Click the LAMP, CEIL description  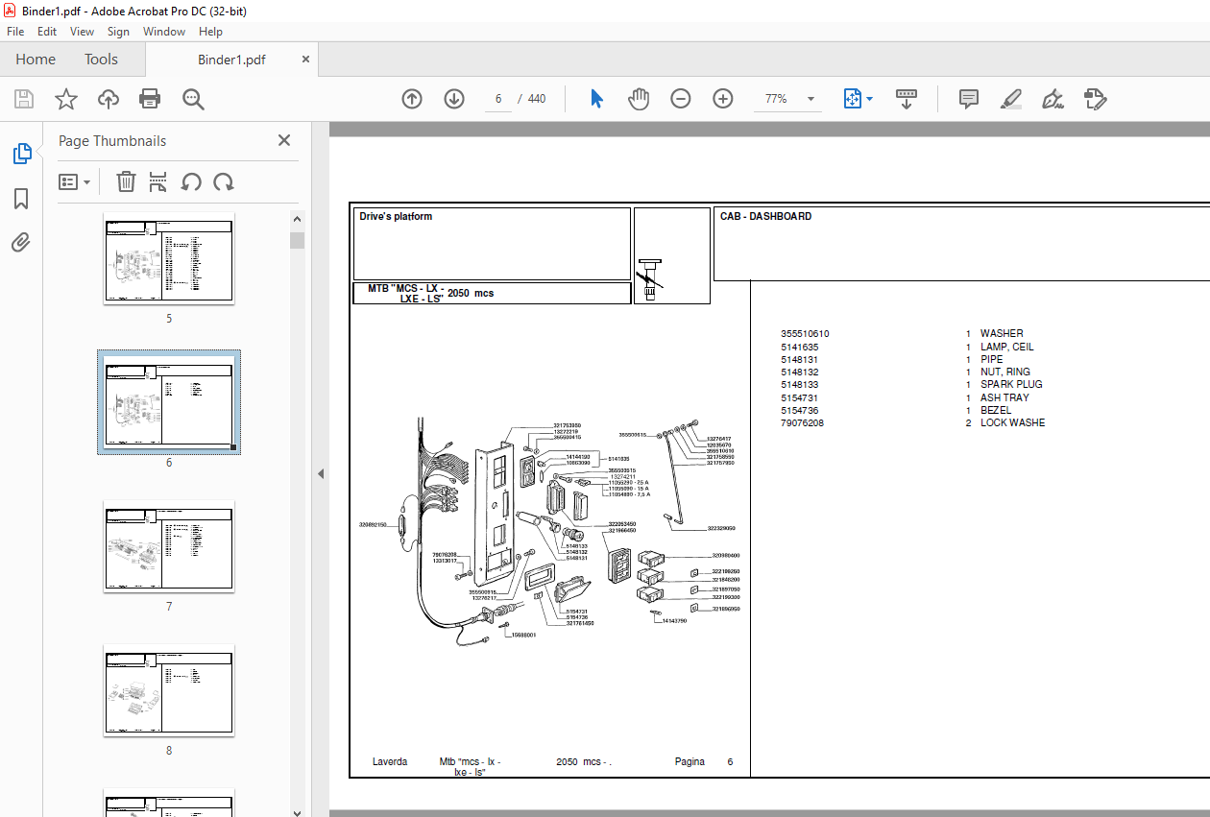(x=1006, y=347)
